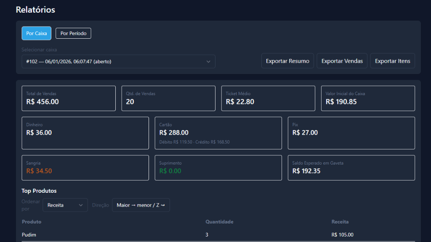Click the chevron in the Receita sort dropdown

pyautogui.click(x=81, y=205)
